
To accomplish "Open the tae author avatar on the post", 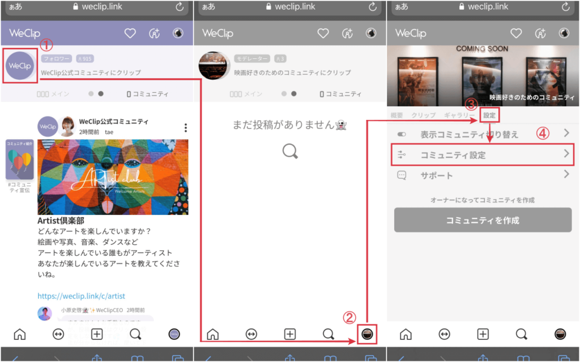I will 67,127.
